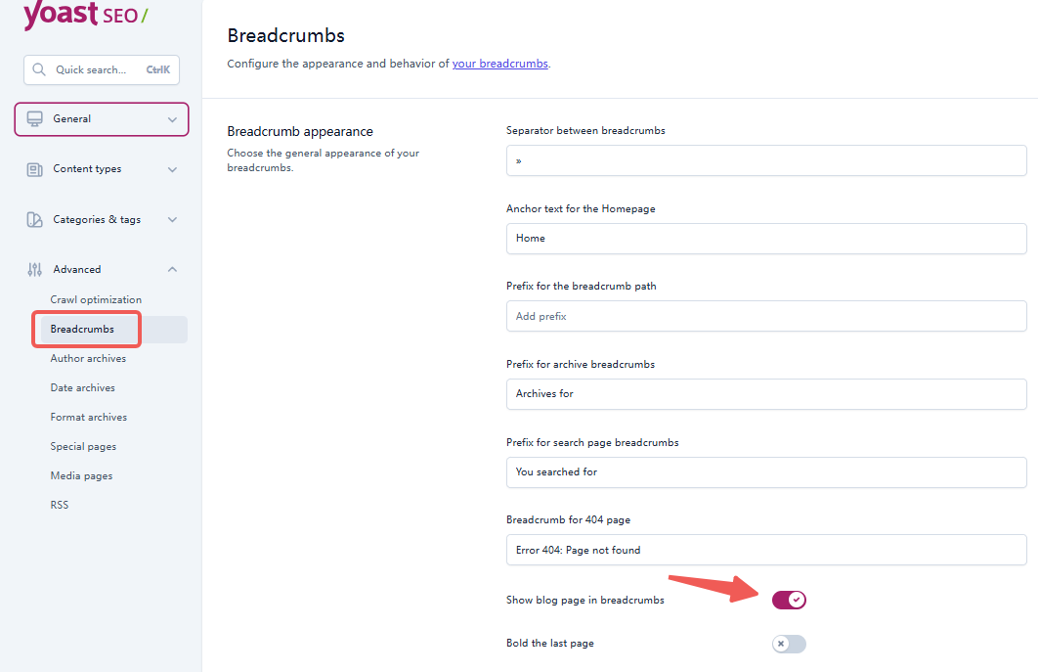Click the Categories & tags icon
This screenshot has width=1038, height=672.
click(34, 219)
